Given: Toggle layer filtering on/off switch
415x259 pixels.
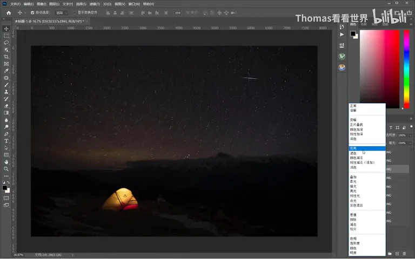Looking at the screenshot, I should [x=411, y=127].
